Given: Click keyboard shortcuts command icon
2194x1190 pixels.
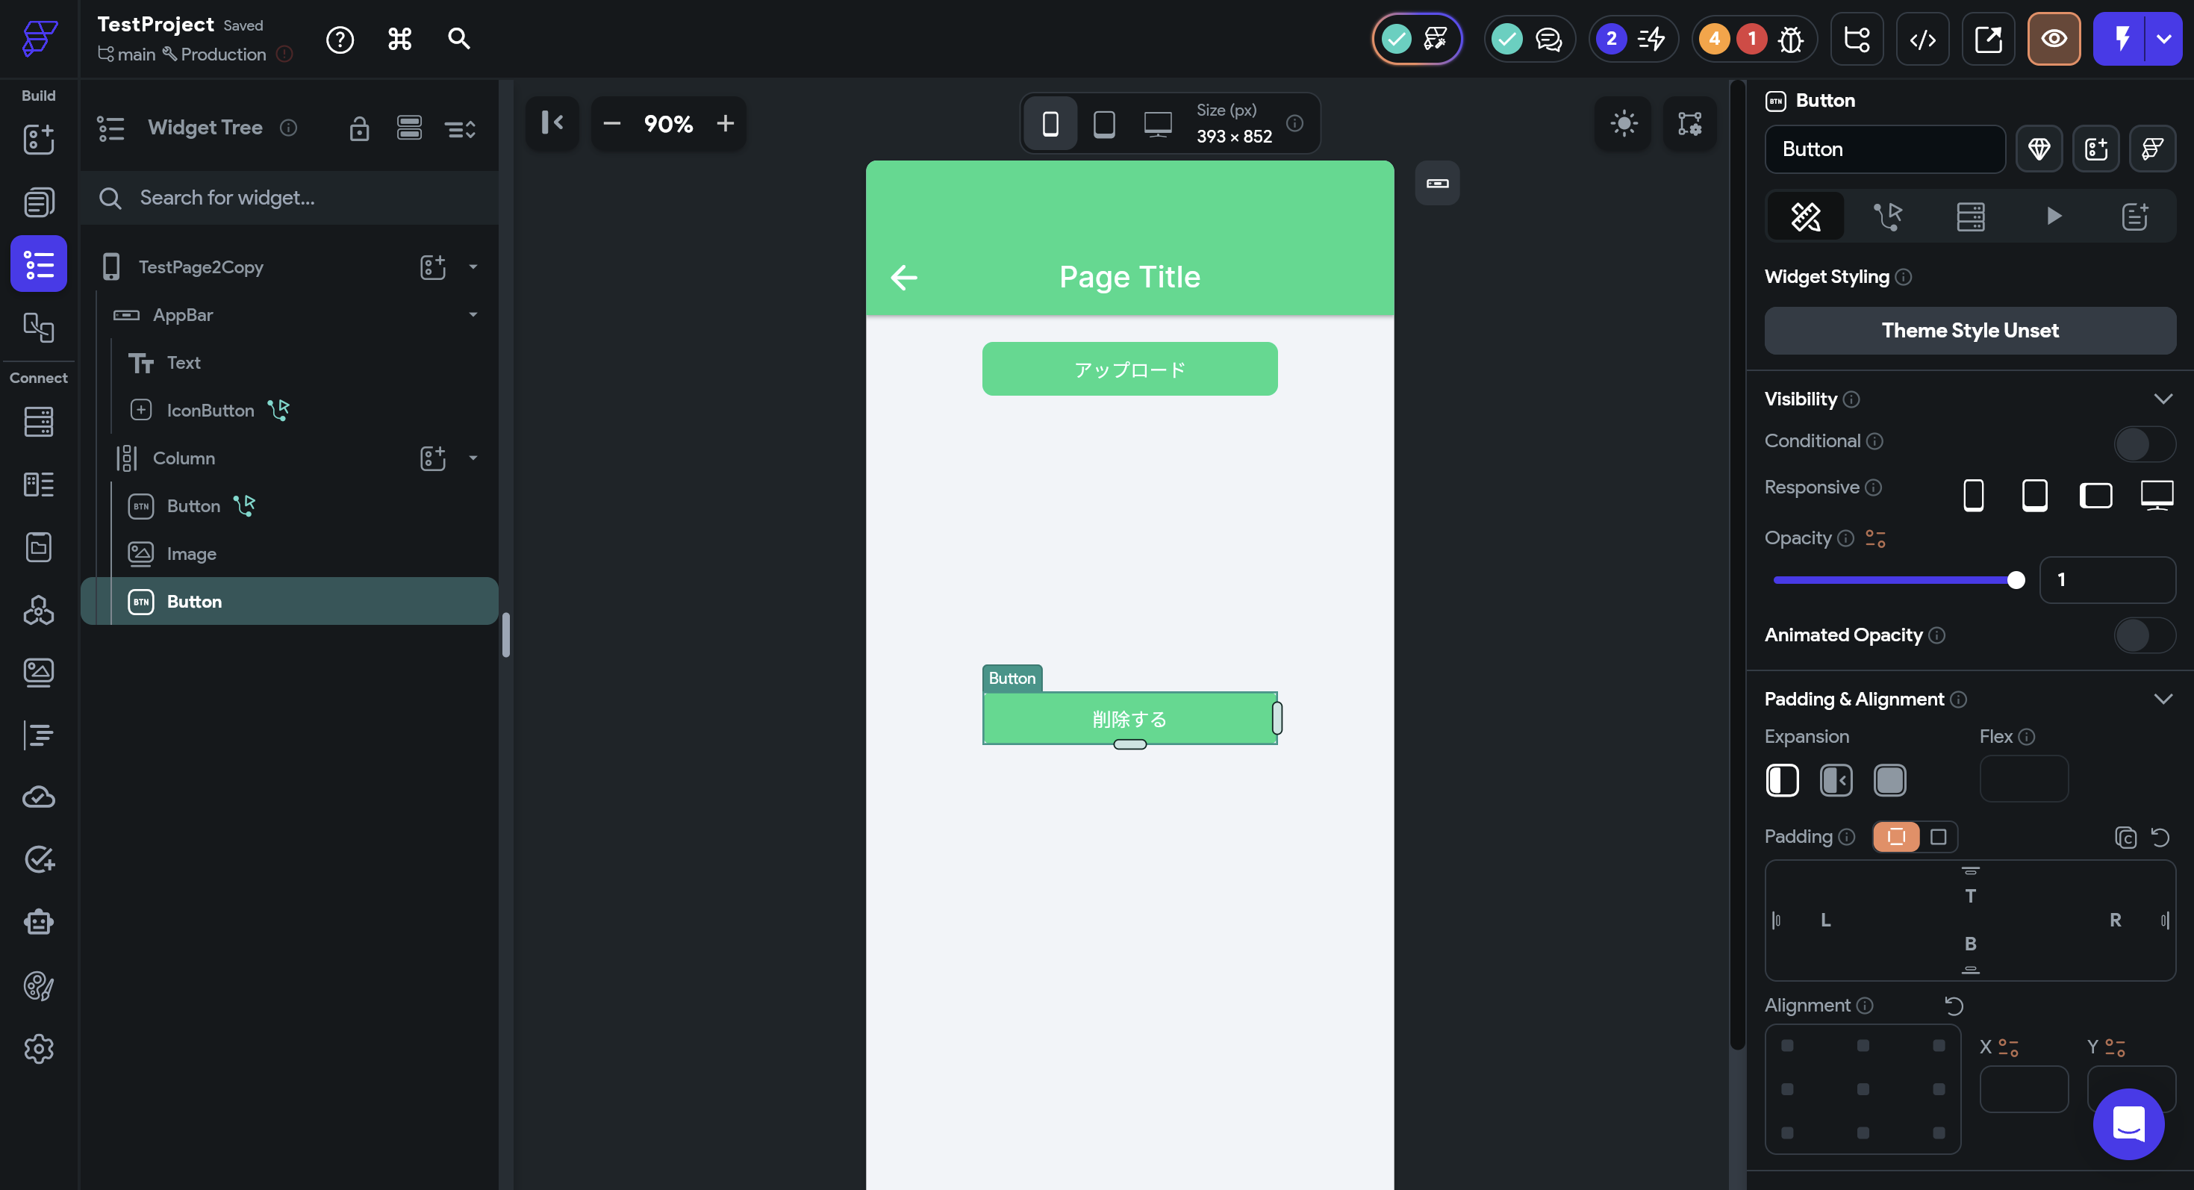Looking at the screenshot, I should (399, 39).
